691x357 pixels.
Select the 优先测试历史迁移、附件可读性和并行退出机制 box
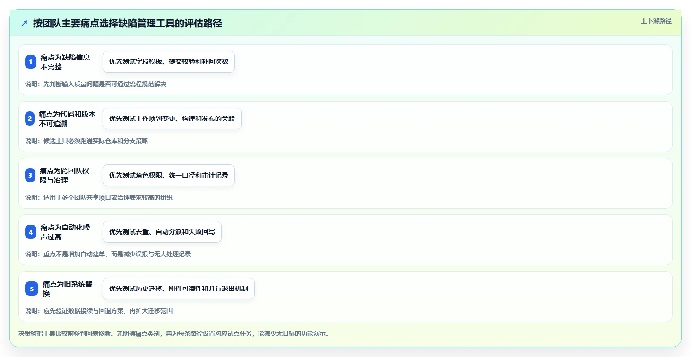point(179,289)
